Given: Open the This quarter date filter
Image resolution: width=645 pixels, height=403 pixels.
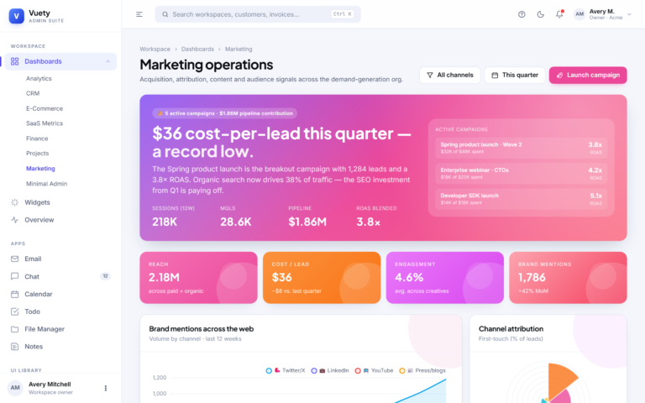Looking at the screenshot, I should pyautogui.click(x=515, y=76).
